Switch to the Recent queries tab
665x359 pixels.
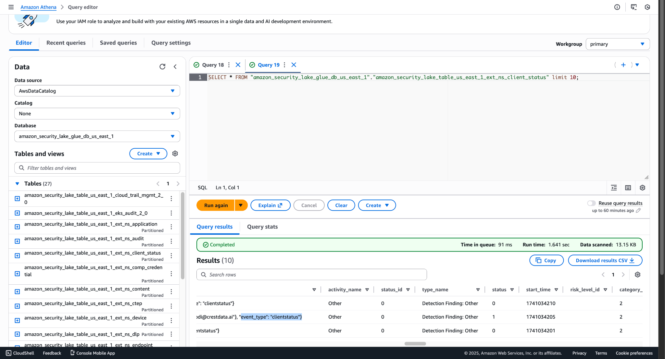pos(66,43)
